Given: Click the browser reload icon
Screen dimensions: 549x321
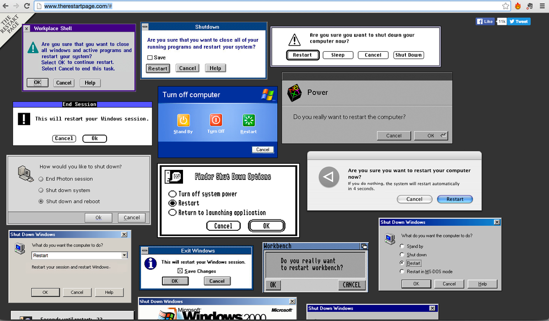Looking at the screenshot, I should point(27,6).
